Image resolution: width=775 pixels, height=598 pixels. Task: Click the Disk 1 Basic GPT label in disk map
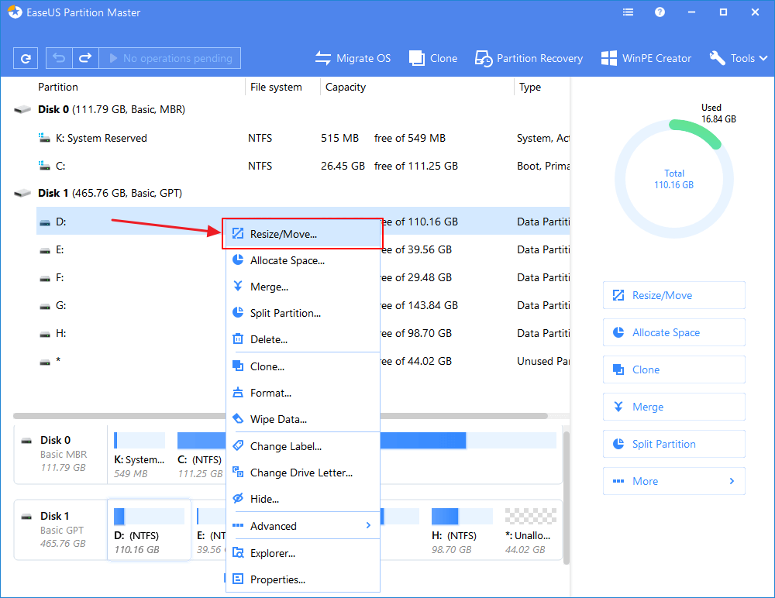click(x=60, y=530)
